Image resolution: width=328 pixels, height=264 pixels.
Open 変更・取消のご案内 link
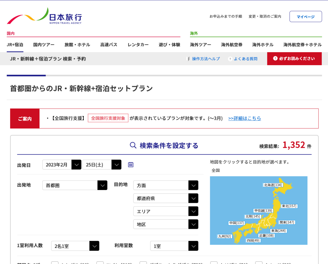click(x=265, y=16)
